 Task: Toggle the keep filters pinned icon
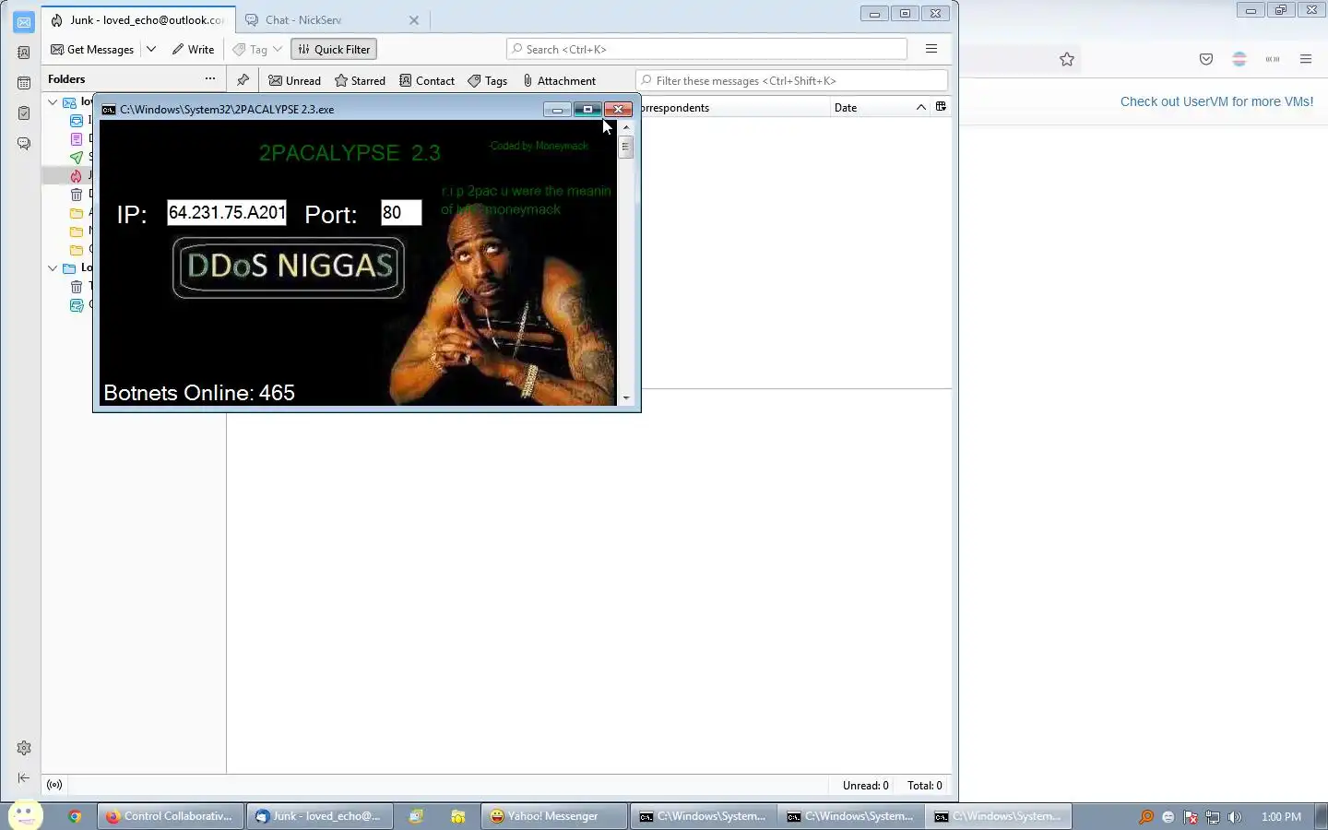click(243, 81)
